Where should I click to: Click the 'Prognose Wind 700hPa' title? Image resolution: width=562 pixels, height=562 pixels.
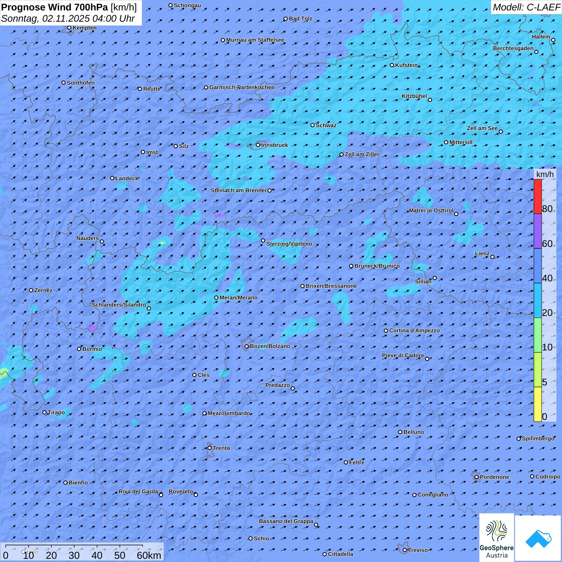tap(55, 7)
